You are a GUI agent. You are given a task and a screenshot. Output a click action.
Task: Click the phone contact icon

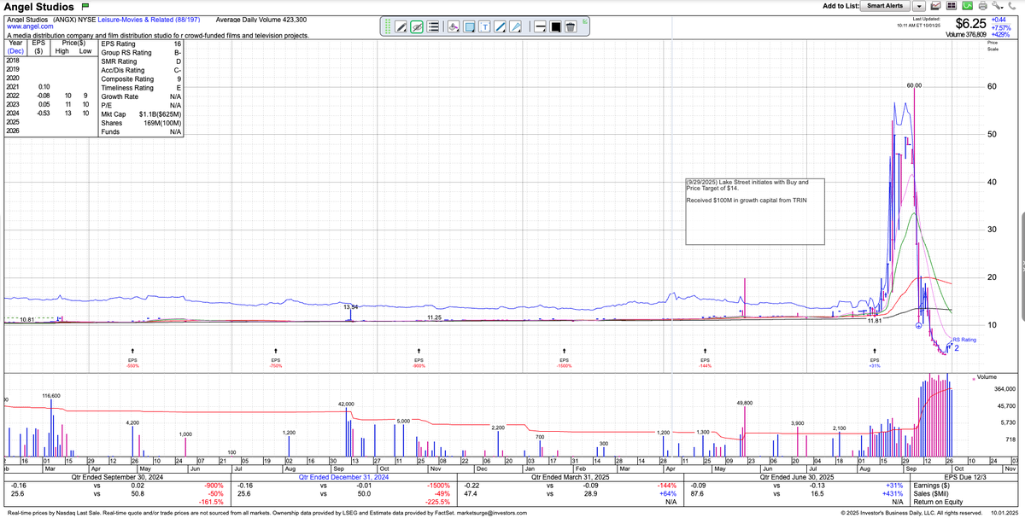pos(1011,6)
